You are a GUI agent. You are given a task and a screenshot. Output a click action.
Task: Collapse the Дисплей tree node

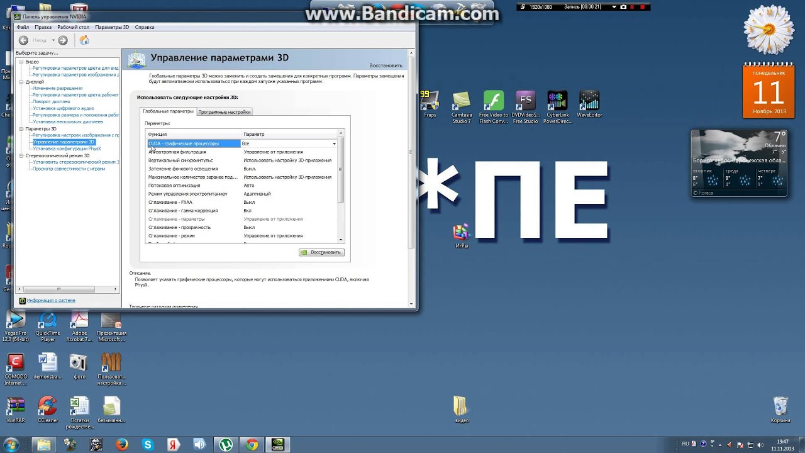(x=21, y=82)
